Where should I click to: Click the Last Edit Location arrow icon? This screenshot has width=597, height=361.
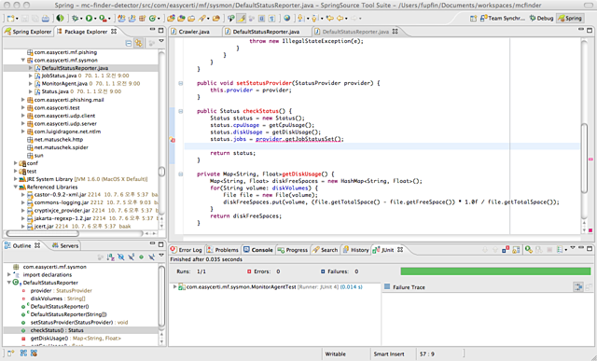coord(329,18)
